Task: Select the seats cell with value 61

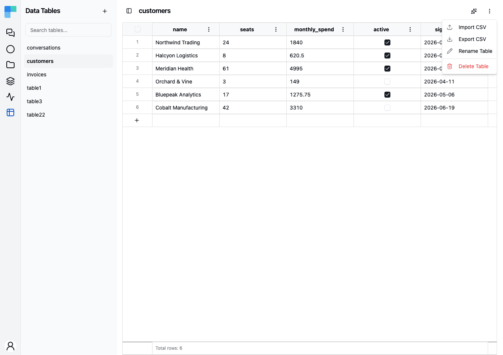Action: click(x=253, y=69)
